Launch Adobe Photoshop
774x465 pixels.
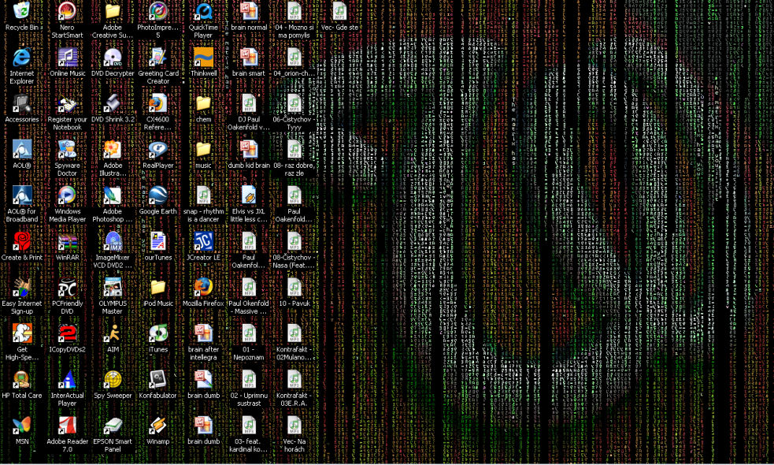pyautogui.click(x=113, y=195)
